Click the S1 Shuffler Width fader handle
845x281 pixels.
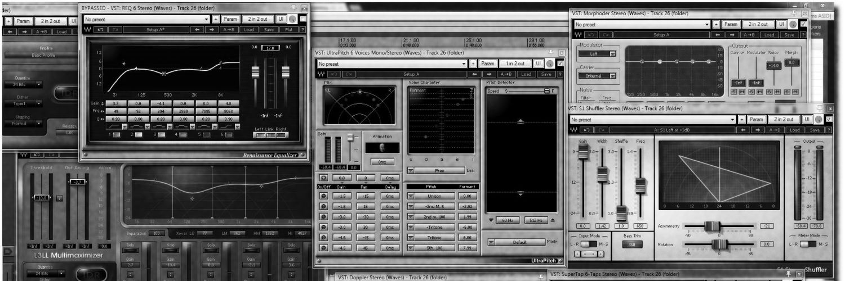(603, 175)
